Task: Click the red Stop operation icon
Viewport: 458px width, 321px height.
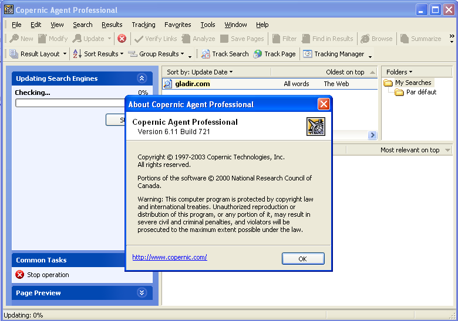Action: click(x=19, y=275)
